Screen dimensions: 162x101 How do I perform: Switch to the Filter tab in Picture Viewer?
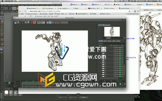click(x=114, y=41)
